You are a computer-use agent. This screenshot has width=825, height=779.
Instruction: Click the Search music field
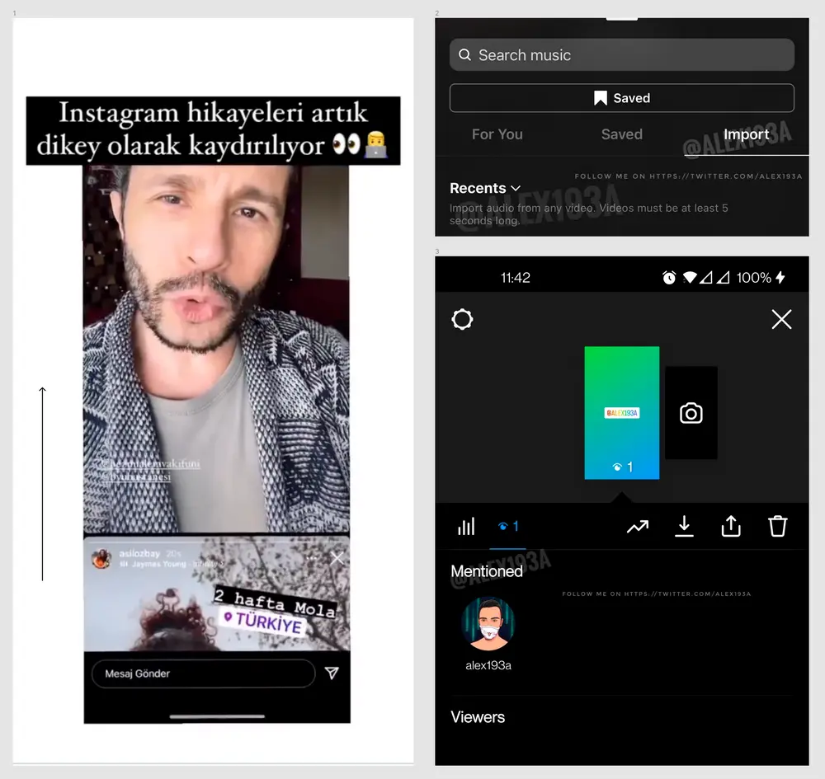point(621,55)
